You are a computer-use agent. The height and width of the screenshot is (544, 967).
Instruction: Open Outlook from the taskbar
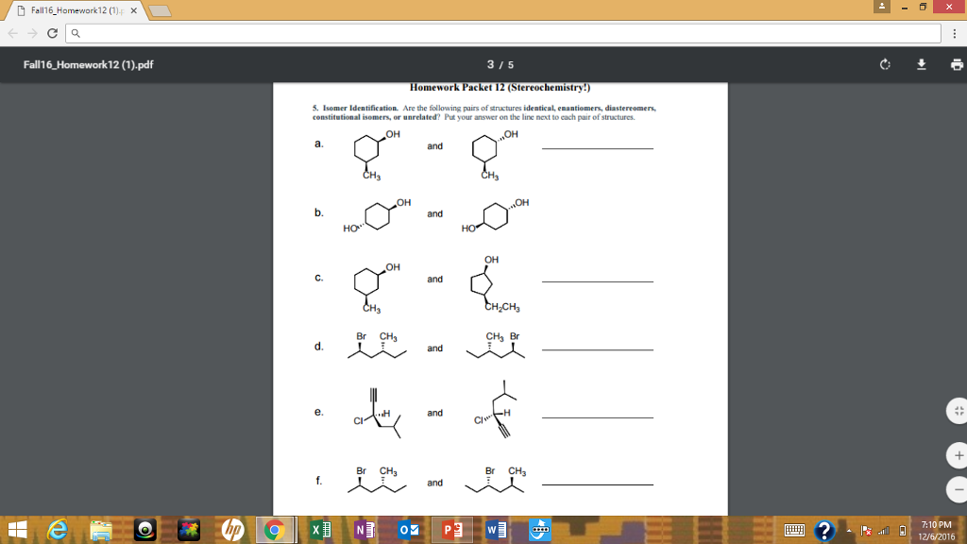(408, 530)
